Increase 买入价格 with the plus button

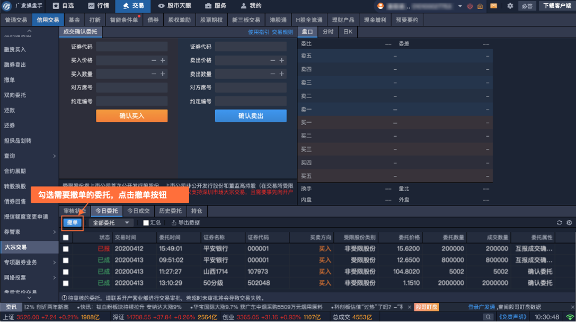(x=163, y=60)
